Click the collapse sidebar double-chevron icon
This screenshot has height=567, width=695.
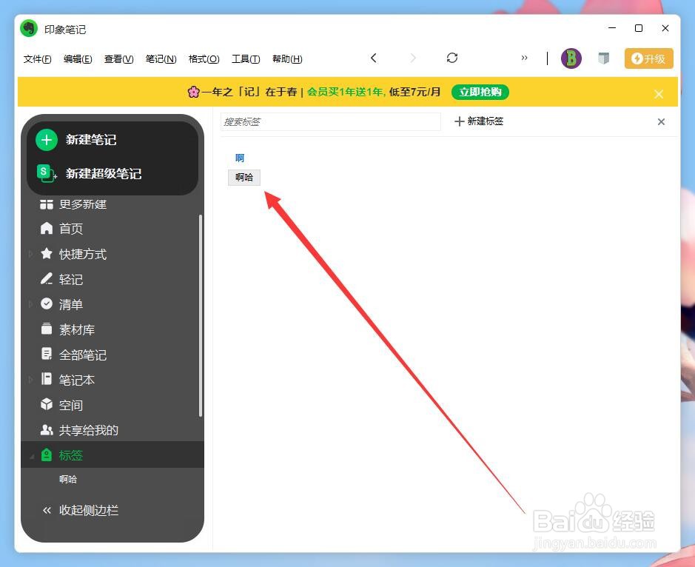coord(47,510)
